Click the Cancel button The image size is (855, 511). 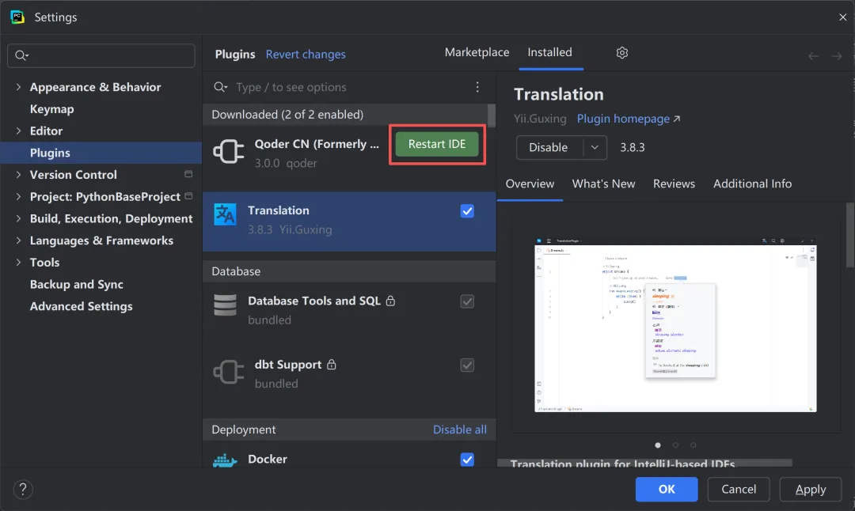tap(739, 489)
